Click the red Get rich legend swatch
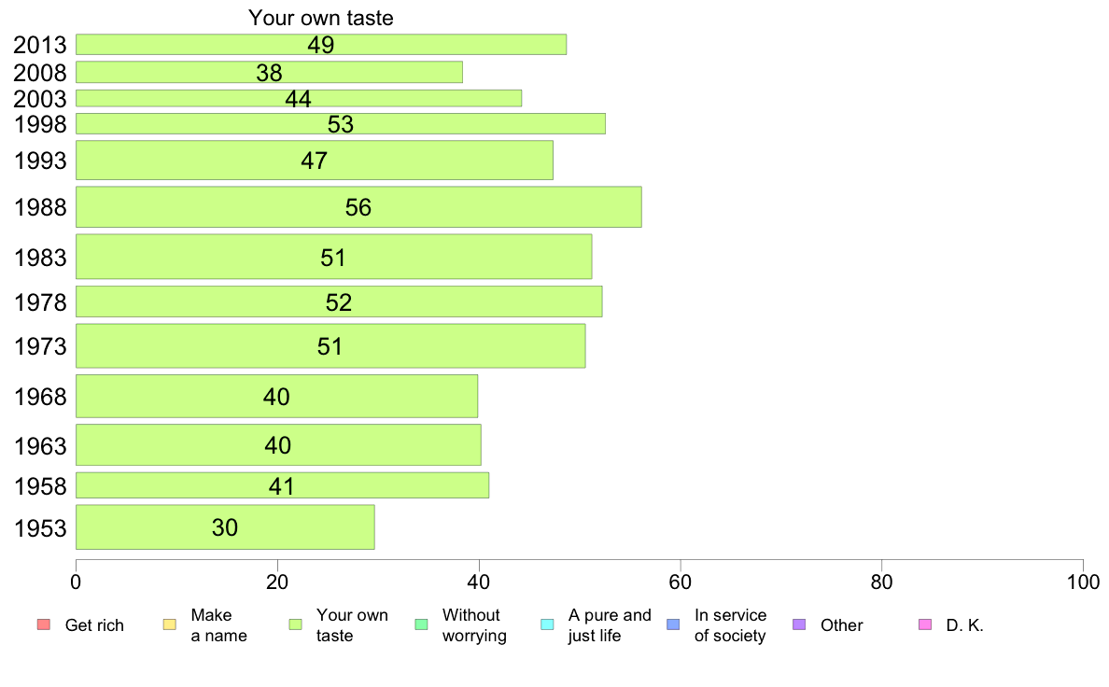The image size is (1109, 687). (x=43, y=624)
